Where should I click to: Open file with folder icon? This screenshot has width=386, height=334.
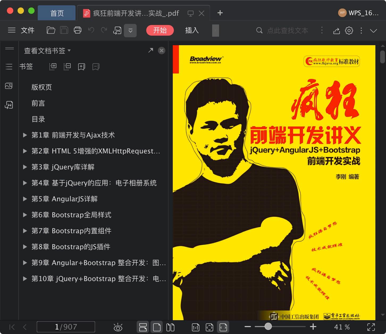point(51,30)
